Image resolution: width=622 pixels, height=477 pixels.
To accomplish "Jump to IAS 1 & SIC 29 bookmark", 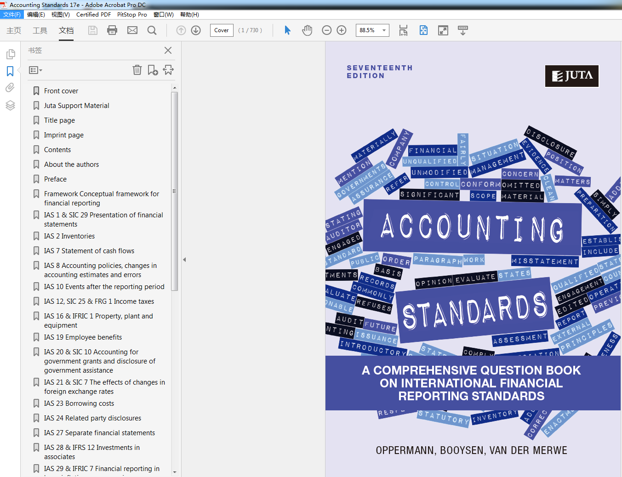I will [x=103, y=220].
